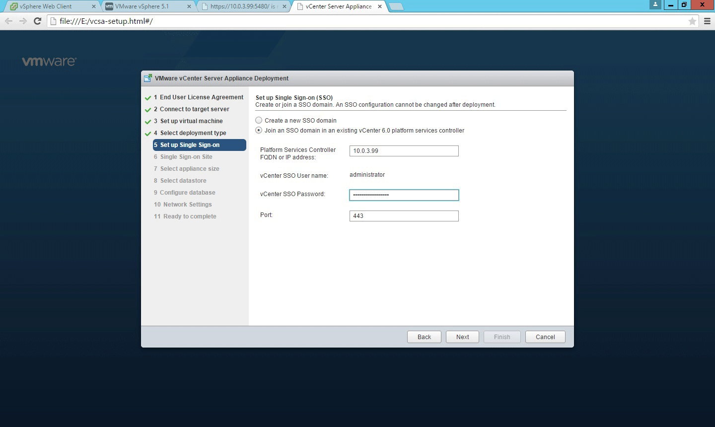Close the vCenter Server Appliance tab
Viewport: 715px width, 427px height.
[380, 6]
